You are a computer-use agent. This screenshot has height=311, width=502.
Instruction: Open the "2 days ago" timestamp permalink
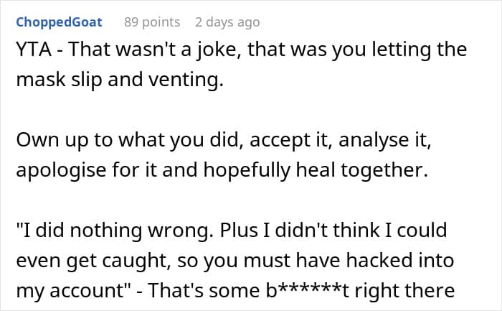226,22
